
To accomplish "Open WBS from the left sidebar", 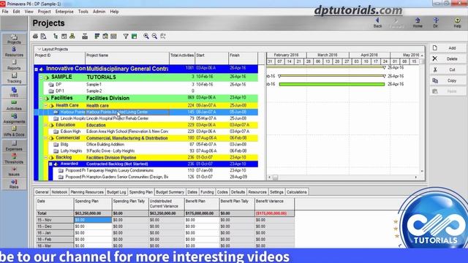I will (x=14, y=92).
